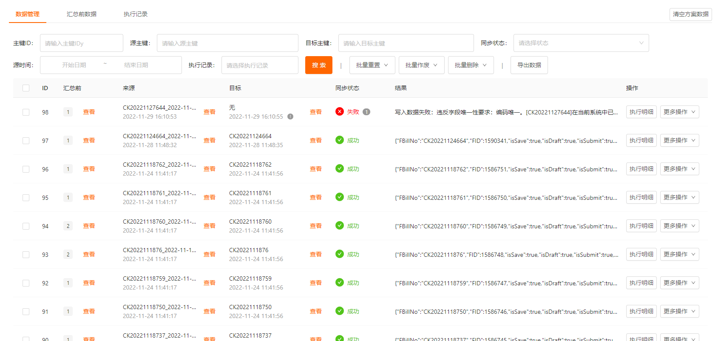Click the green success icon in row 96
Viewport: 718px width, 341px height.
pos(339,169)
